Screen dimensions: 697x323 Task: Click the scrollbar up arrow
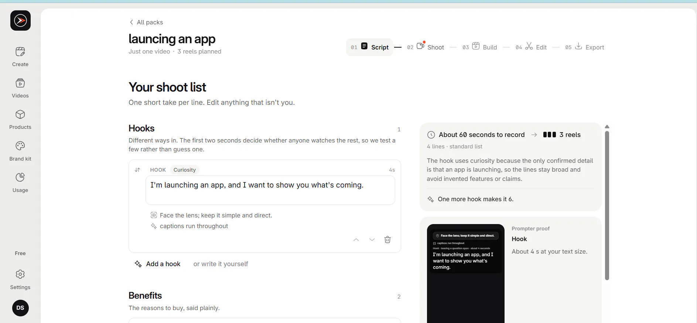point(607,127)
